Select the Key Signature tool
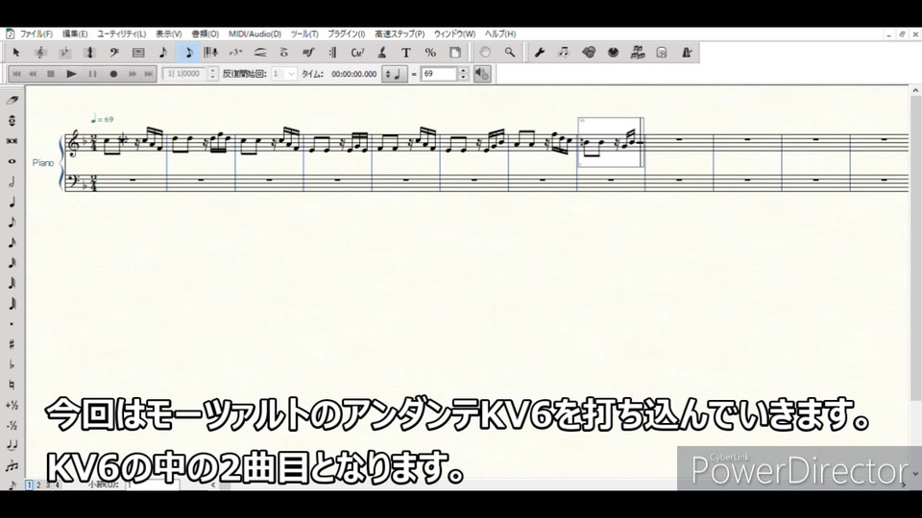This screenshot has height=518, width=922. 65,53
